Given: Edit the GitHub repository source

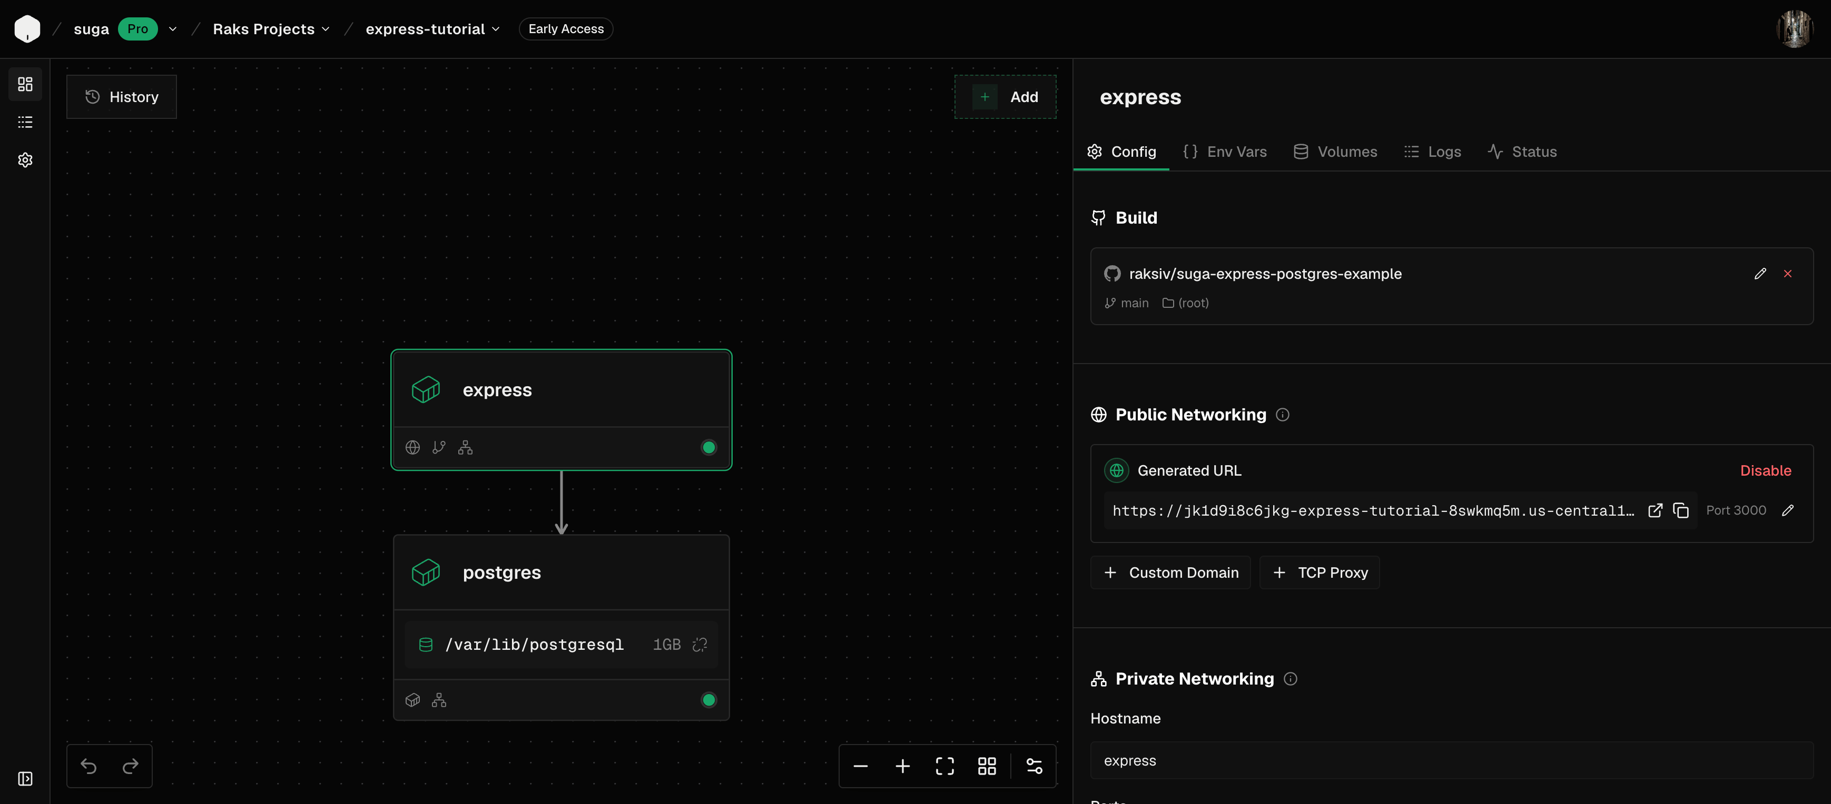Looking at the screenshot, I should pyautogui.click(x=1760, y=274).
